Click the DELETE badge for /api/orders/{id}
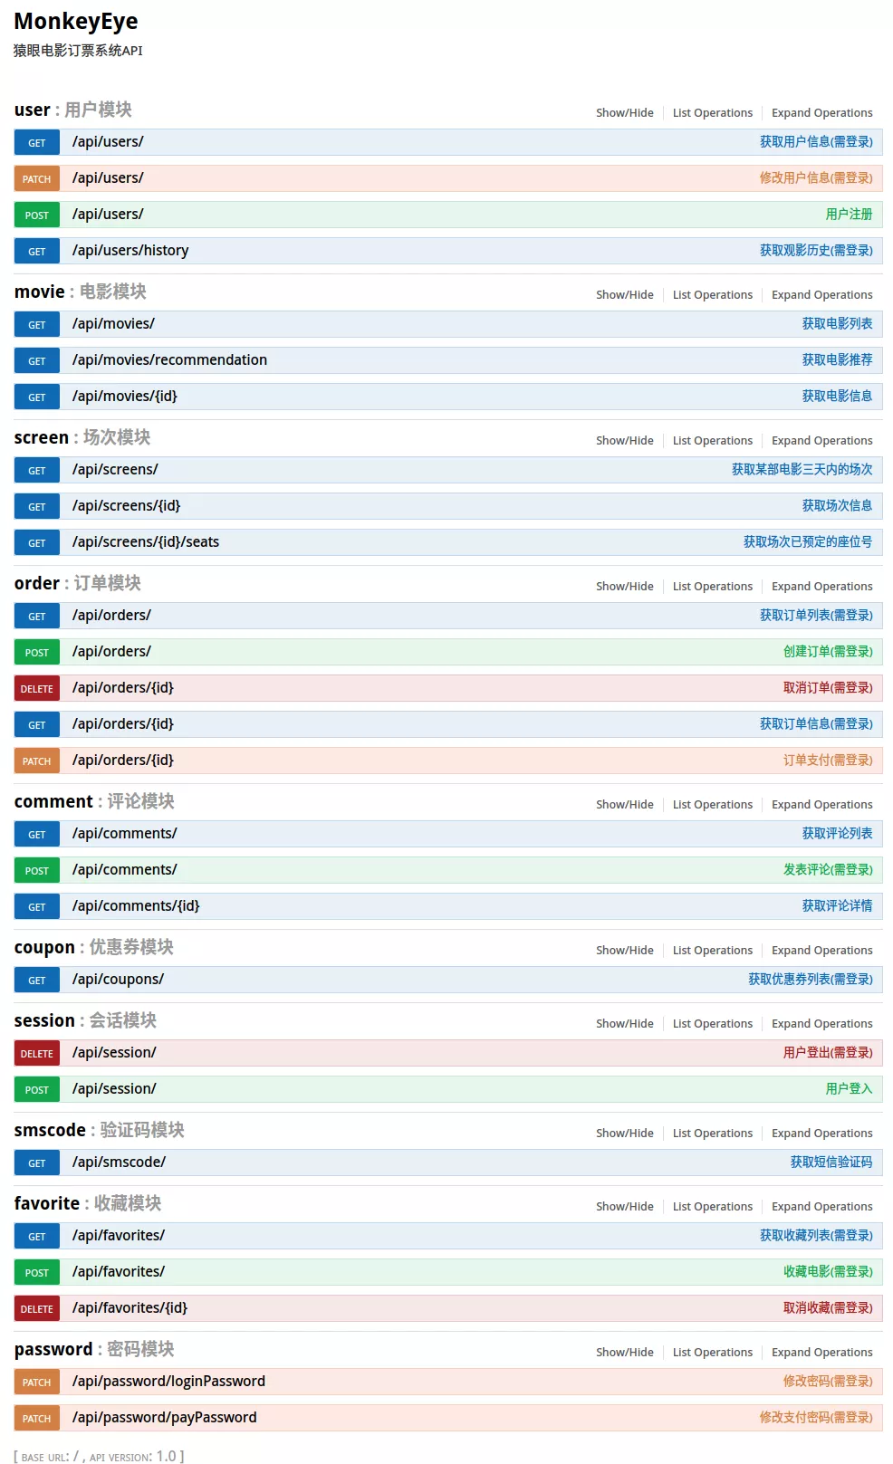 pos(37,689)
